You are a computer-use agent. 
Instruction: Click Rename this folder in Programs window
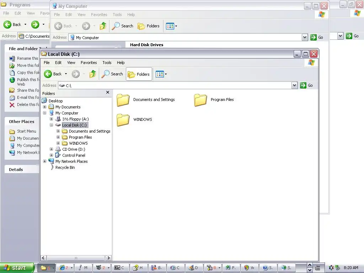(x=27, y=58)
